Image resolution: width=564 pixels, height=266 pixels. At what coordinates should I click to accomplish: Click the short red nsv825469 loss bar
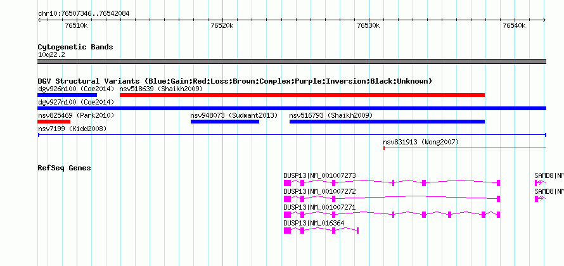tap(54, 122)
